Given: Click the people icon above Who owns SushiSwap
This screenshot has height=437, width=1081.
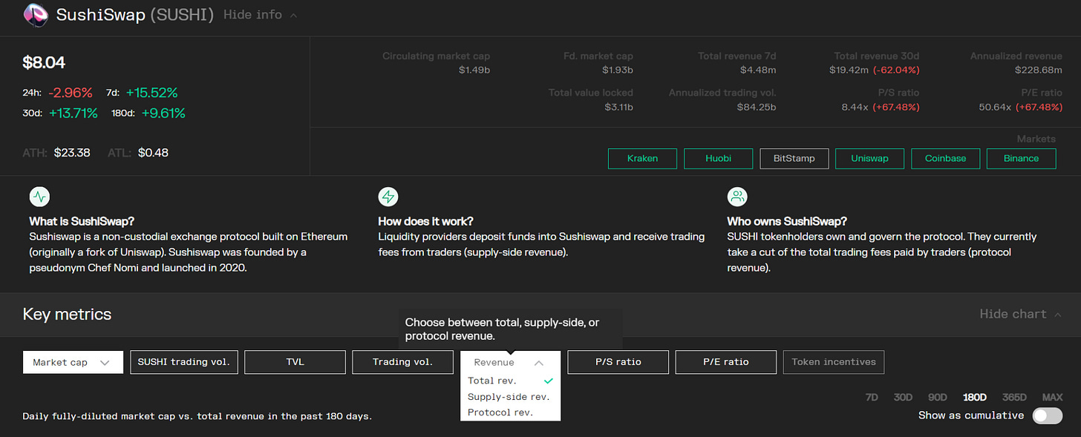Looking at the screenshot, I should tap(737, 197).
